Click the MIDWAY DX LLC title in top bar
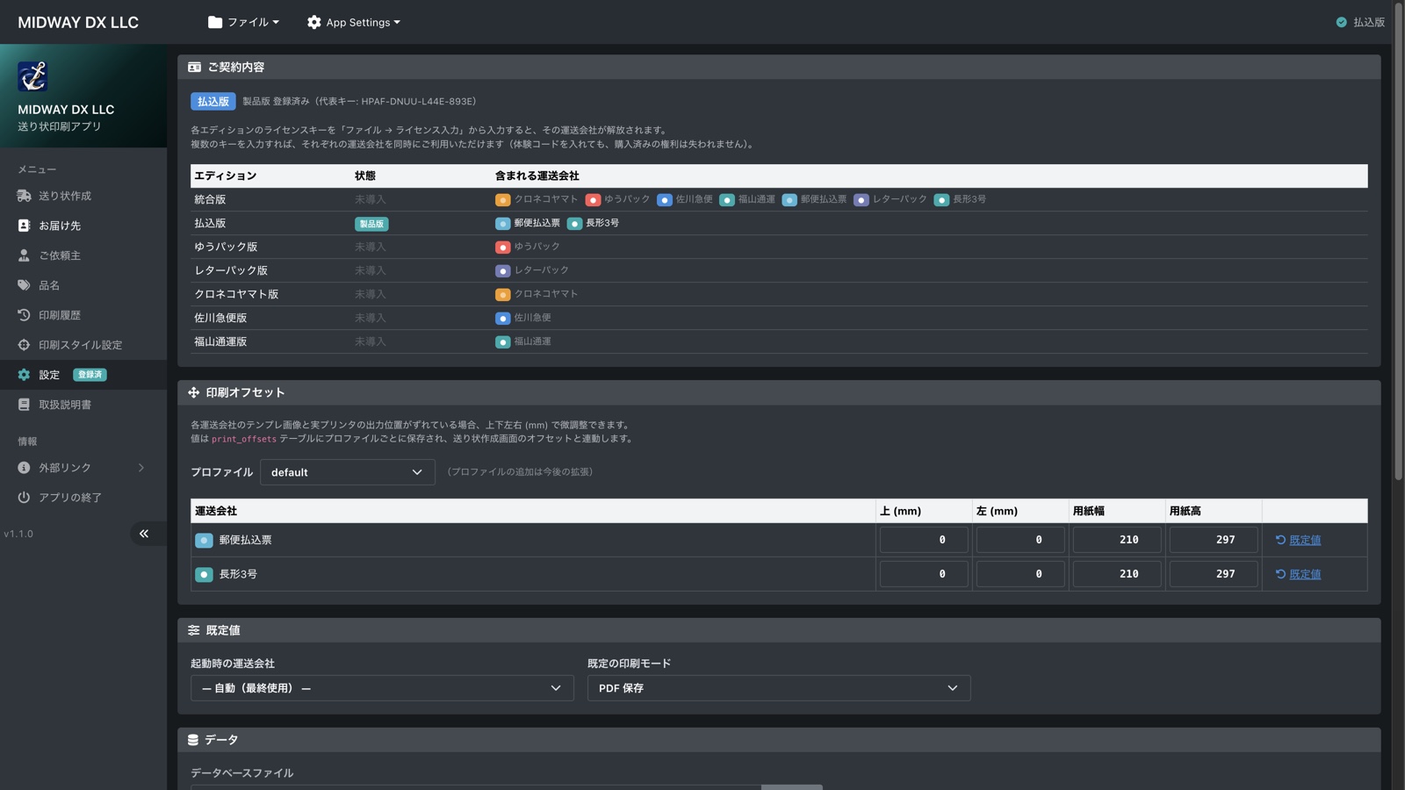1405x790 pixels. pyautogui.click(x=78, y=22)
